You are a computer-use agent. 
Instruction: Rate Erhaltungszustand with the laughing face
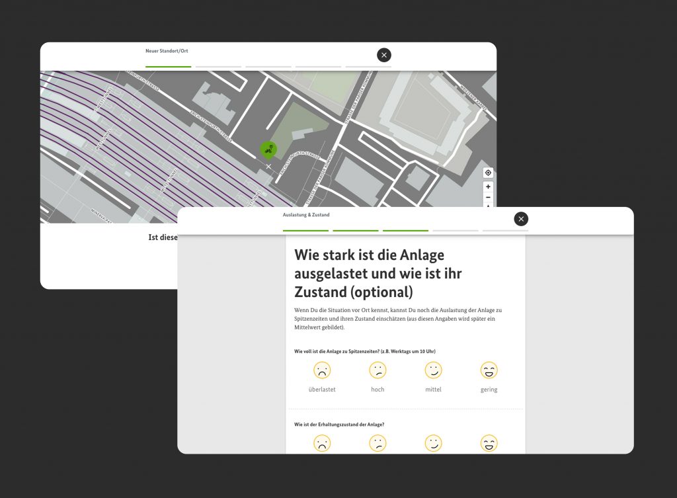click(x=489, y=443)
